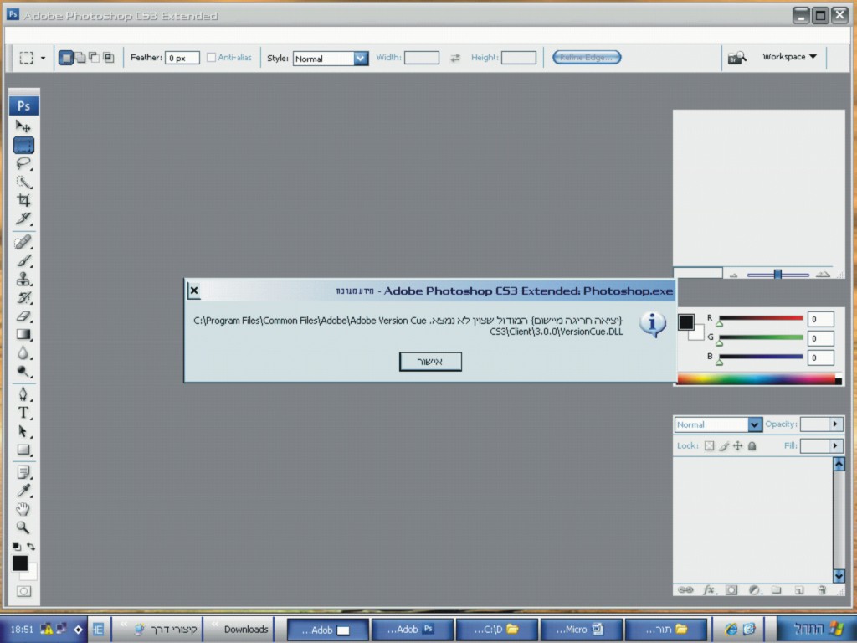Toggle Lock transparent pixels
This screenshot has width=857, height=643.
(709, 445)
